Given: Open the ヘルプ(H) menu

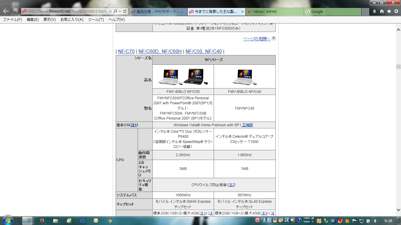Looking at the screenshot, I should point(117,20).
